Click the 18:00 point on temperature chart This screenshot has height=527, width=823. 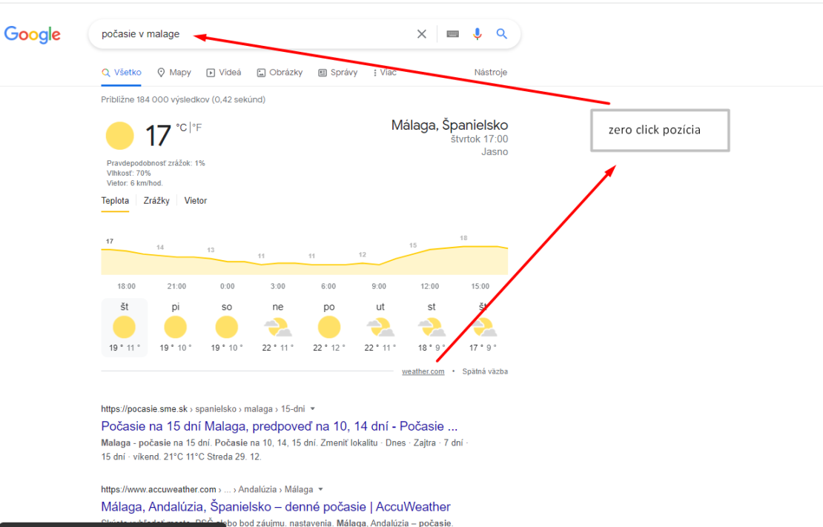coord(127,286)
